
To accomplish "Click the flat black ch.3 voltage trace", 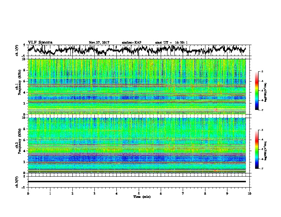I will 137,182.
